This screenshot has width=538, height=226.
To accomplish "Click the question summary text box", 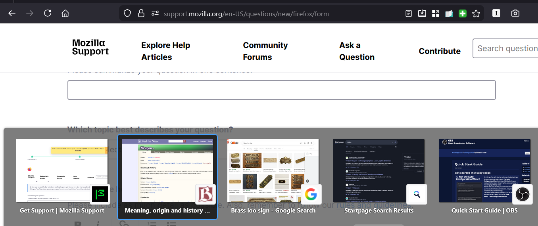I will click(x=282, y=90).
